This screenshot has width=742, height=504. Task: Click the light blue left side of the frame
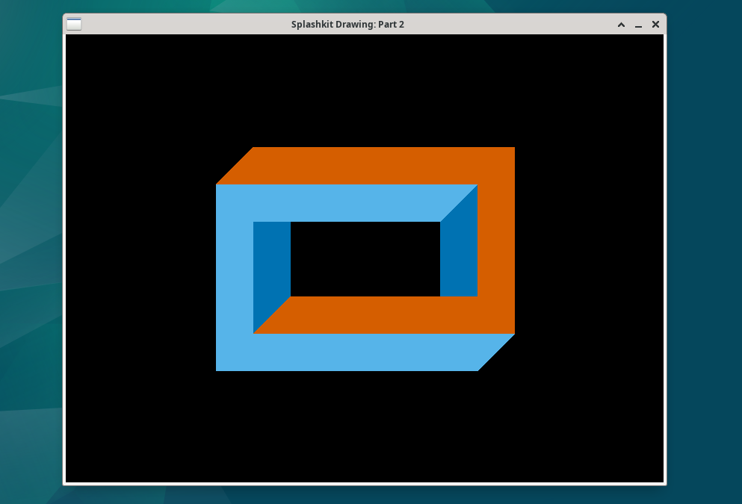tap(232, 276)
